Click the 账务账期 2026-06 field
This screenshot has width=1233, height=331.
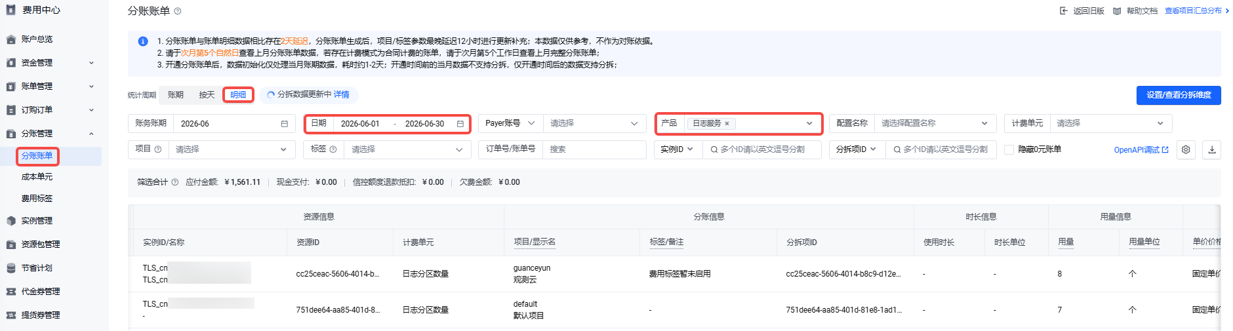[x=233, y=123]
